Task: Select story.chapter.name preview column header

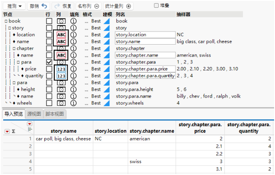Action: (x=152, y=131)
